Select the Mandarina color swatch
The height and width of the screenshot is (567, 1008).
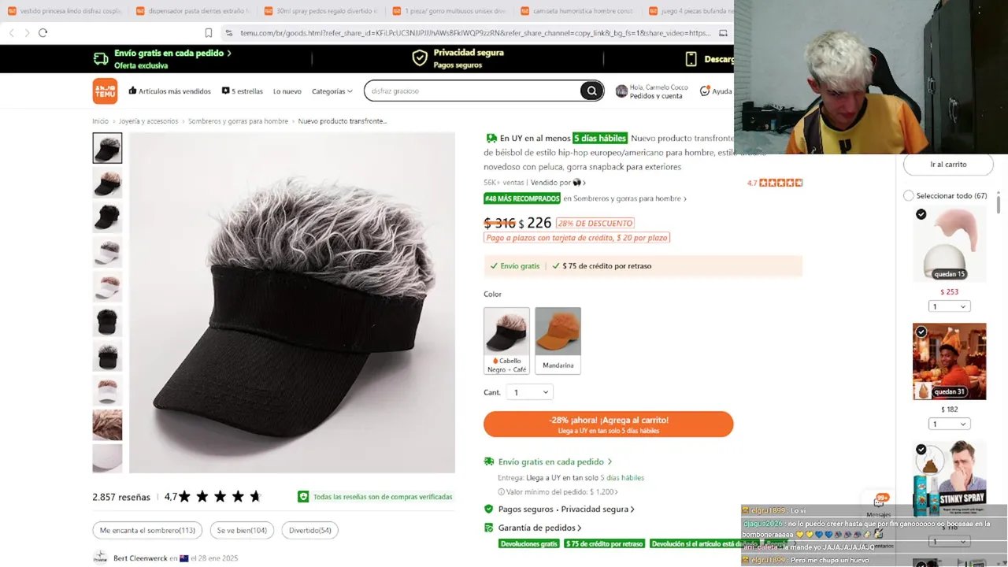(558, 340)
